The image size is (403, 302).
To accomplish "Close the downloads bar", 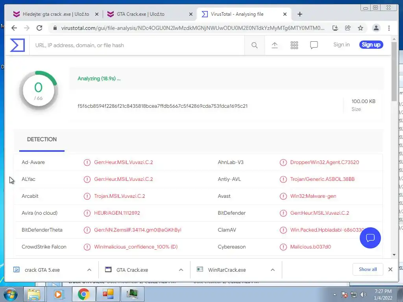I will (390, 269).
